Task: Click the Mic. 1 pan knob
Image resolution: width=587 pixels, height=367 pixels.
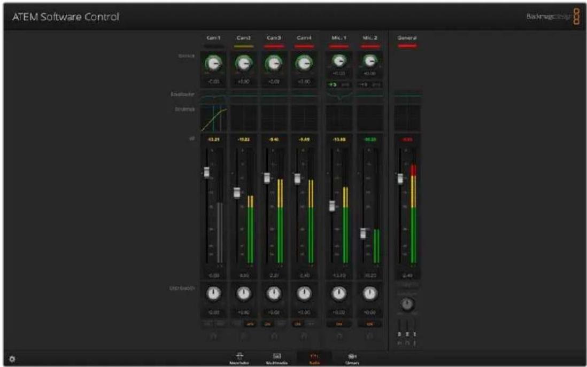Action: 339,294
